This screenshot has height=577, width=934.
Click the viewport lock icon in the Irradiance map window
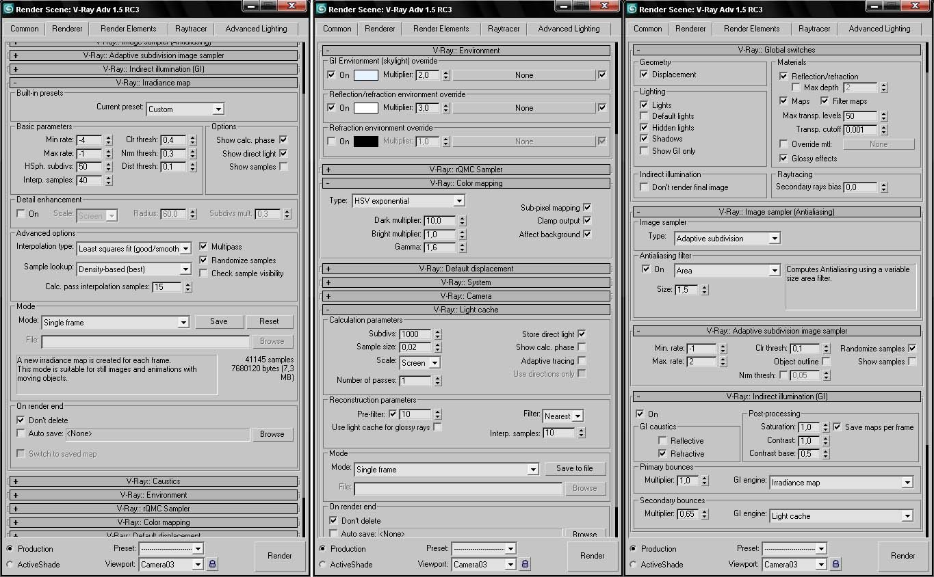213,564
